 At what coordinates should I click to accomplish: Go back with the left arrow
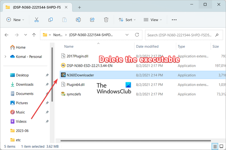(6, 35)
